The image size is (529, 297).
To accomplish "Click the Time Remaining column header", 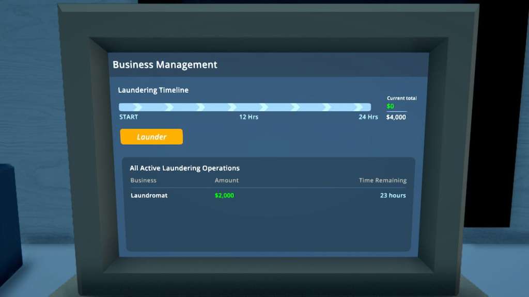I will tap(384, 180).
